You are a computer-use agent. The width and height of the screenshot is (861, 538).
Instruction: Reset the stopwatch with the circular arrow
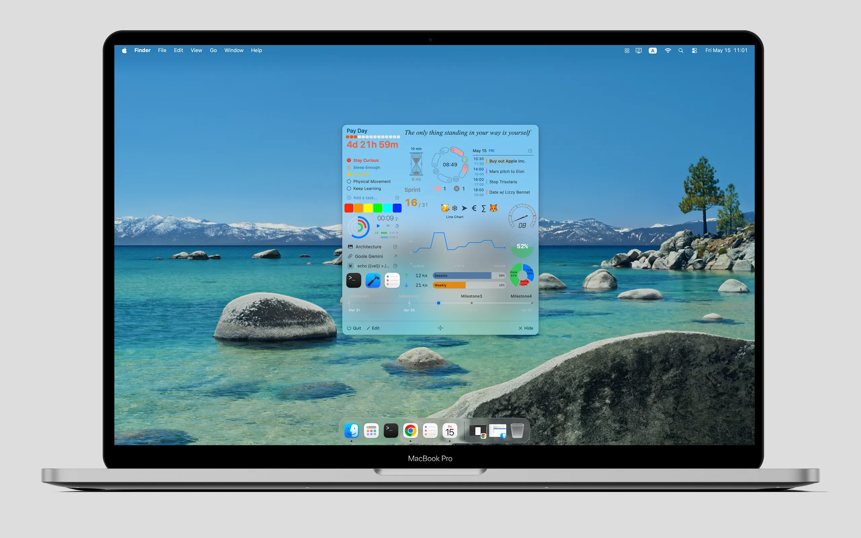coord(397,226)
